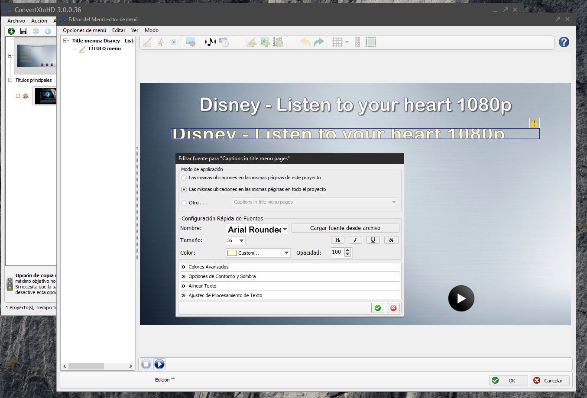Open the Modo menu
Screen dimensions: 587x398
[x=152, y=30]
